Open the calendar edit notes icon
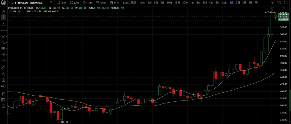Screen dimensions: 291x124 point(3,100)
